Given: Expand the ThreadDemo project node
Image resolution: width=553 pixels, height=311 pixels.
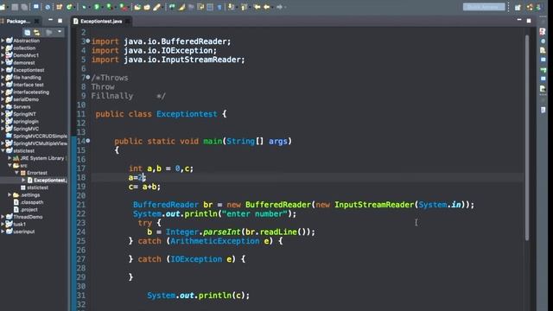Looking at the screenshot, I should click(x=3, y=217).
